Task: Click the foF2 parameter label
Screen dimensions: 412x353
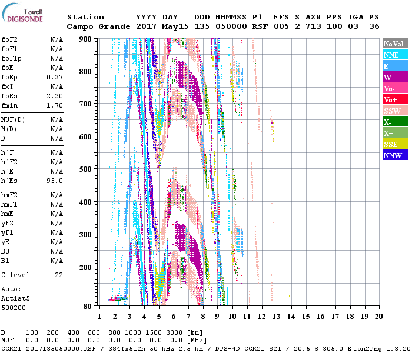Action: coord(9,40)
